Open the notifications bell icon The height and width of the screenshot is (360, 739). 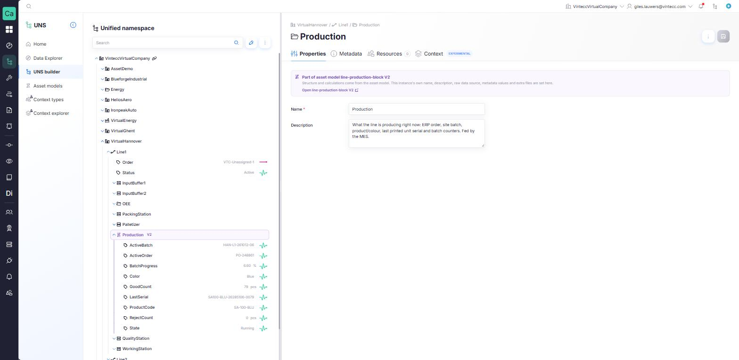(701, 7)
